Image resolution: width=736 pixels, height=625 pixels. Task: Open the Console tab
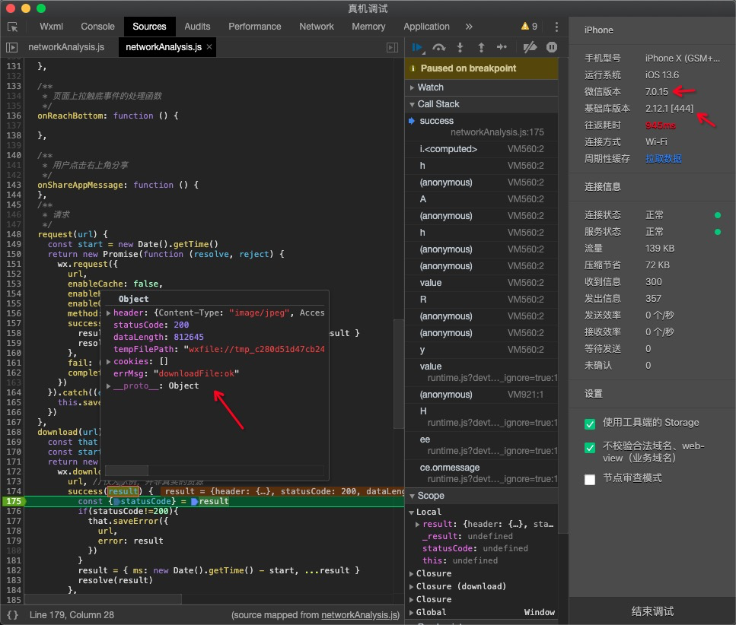tap(97, 27)
